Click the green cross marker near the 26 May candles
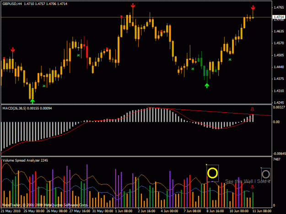This screenshot has width=286, height=214. [x=44, y=86]
